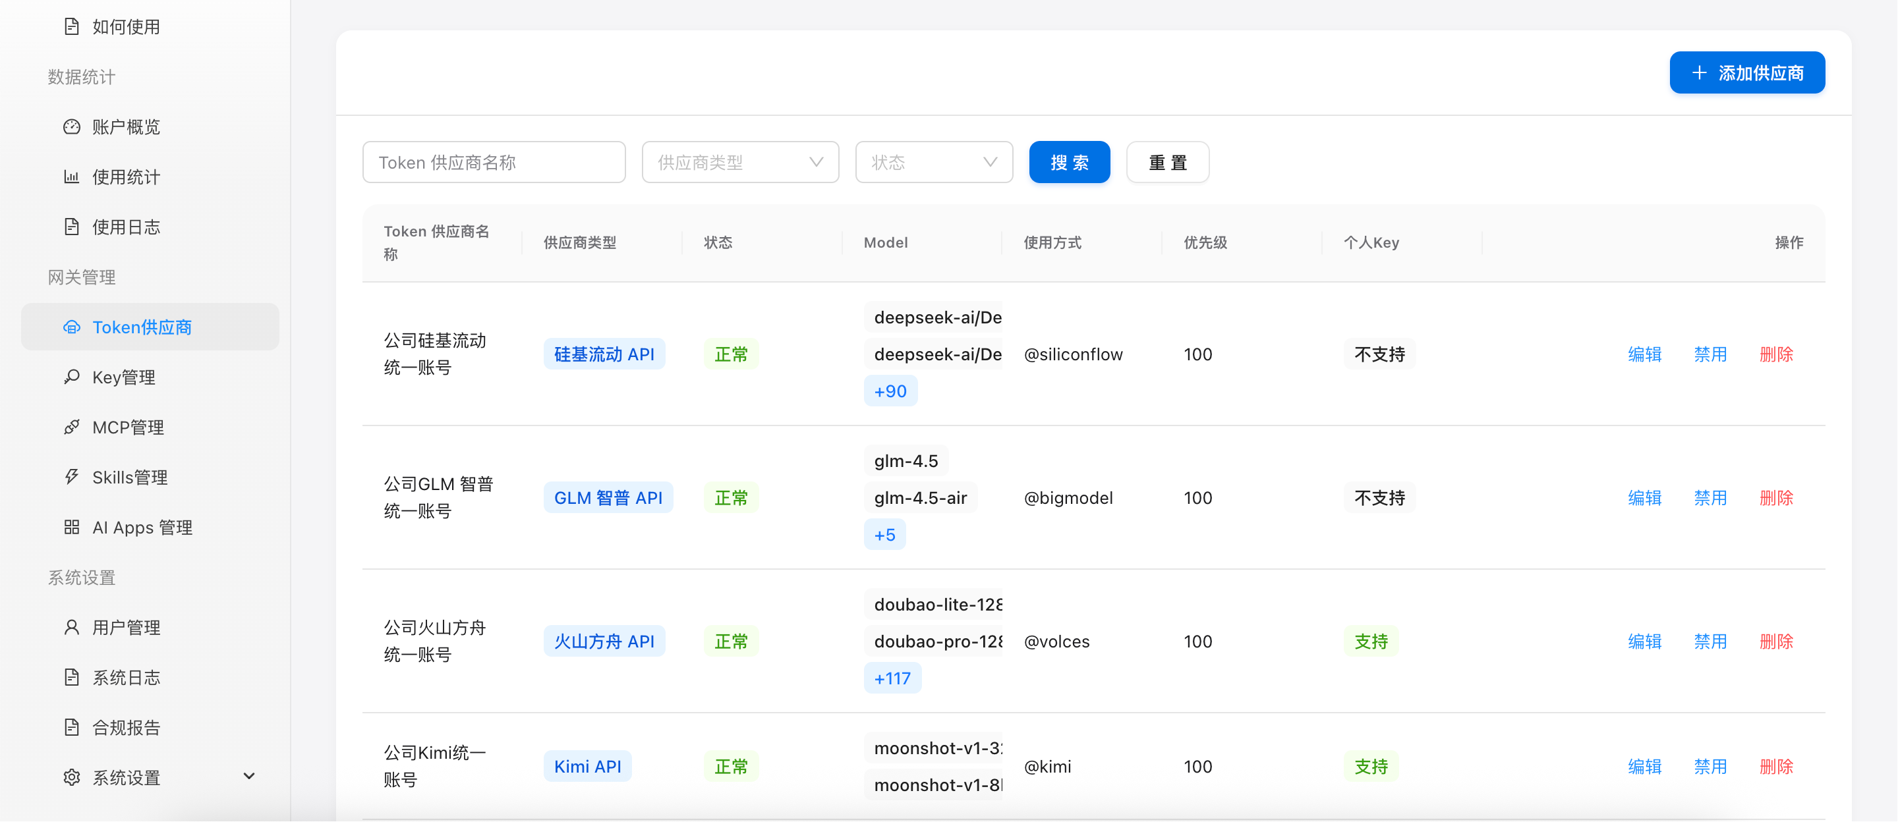Image resolution: width=1898 pixels, height=822 pixels.
Task: Open AI Apps 管理 in the sidebar
Action: tap(150, 528)
